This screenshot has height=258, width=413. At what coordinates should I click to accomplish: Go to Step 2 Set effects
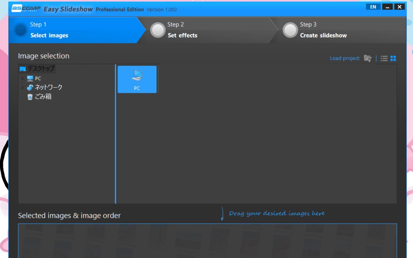[x=208, y=30]
